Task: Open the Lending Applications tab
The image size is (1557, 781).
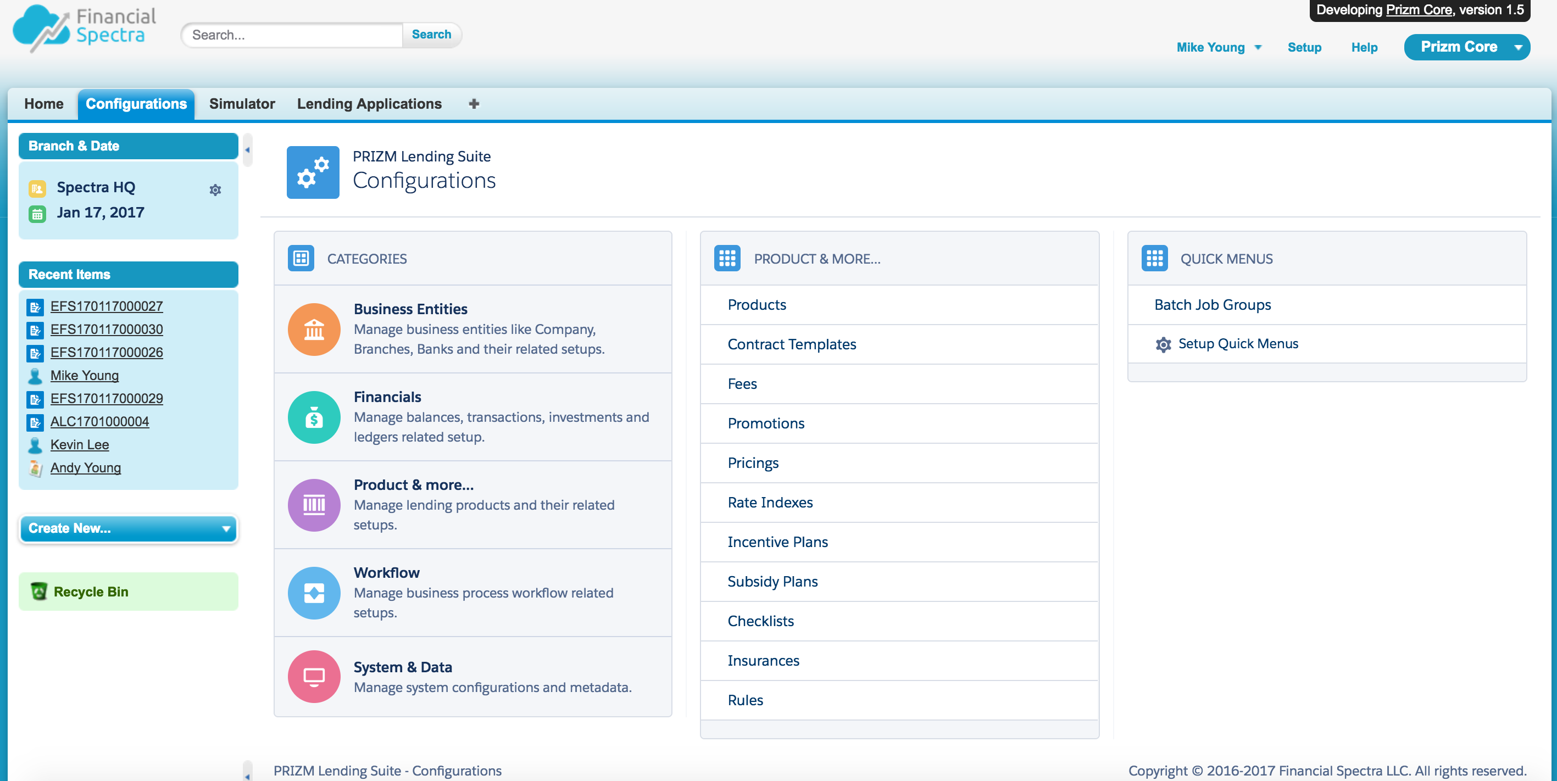Action: pos(369,104)
